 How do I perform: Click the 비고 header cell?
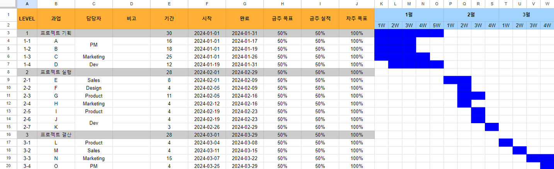click(x=132, y=18)
